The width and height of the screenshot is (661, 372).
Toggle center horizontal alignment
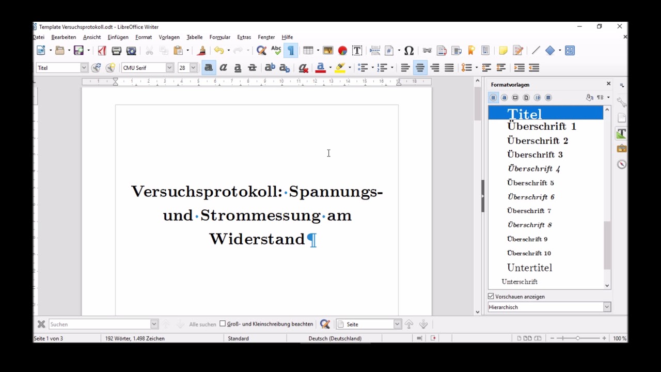[x=420, y=68]
